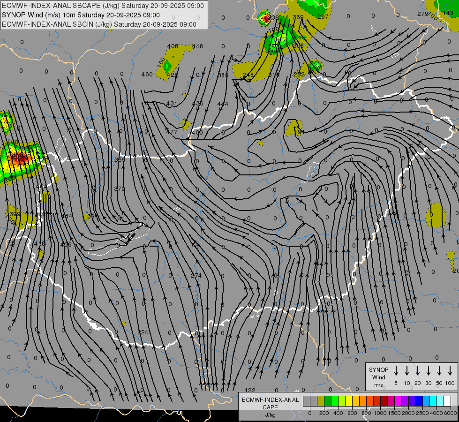The height and width of the screenshot is (422, 459).
Task: Click the SYNOP Wind m/s legend label
Action: pyautogui.click(x=378, y=377)
